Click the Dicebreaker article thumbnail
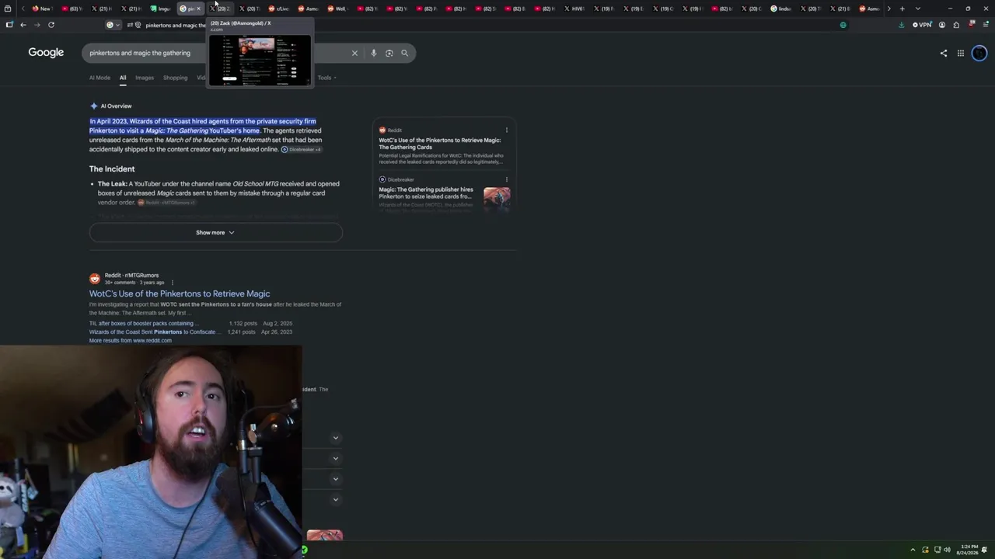The height and width of the screenshot is (559, 995). [497, 197]
